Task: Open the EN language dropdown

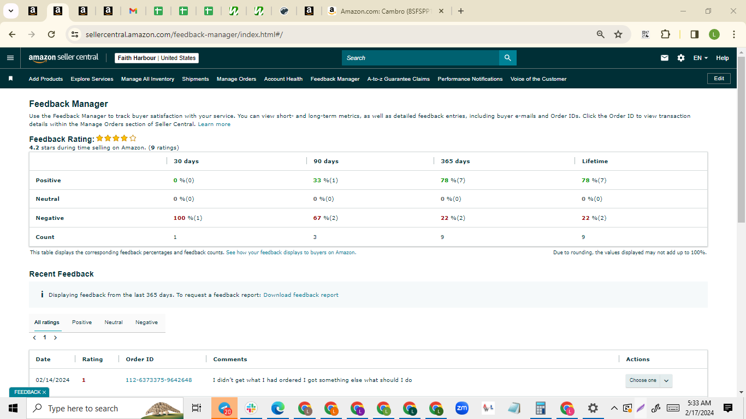Action: point(701,58)
